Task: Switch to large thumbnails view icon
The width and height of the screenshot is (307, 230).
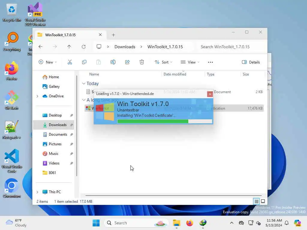Action: pyautogui.click(x=263, y=201)
